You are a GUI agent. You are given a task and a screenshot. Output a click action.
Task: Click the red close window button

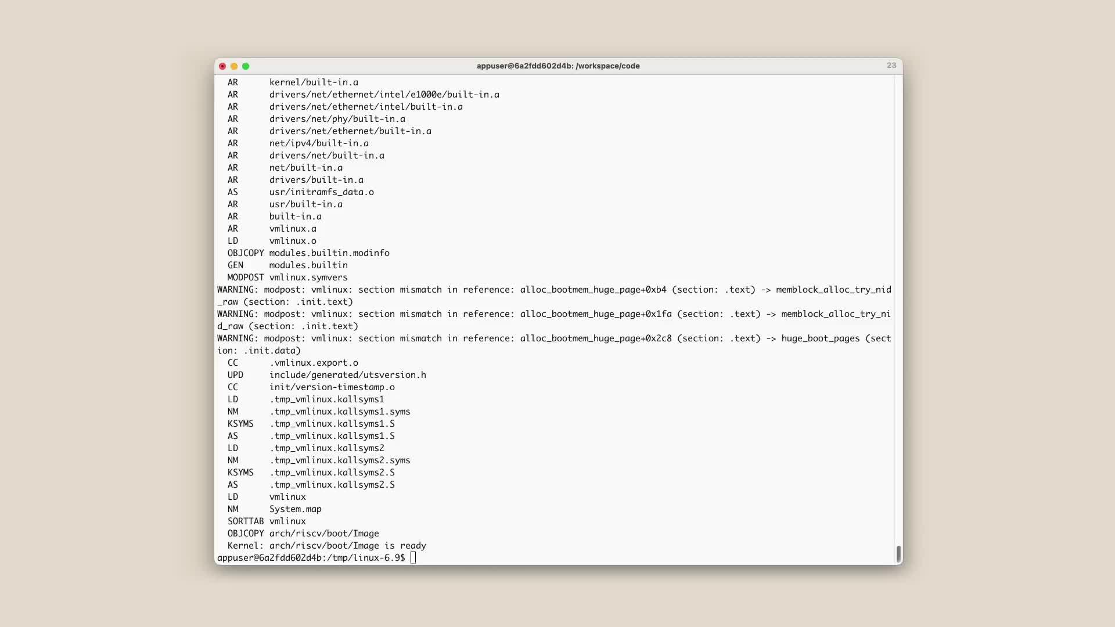point(222,66)
